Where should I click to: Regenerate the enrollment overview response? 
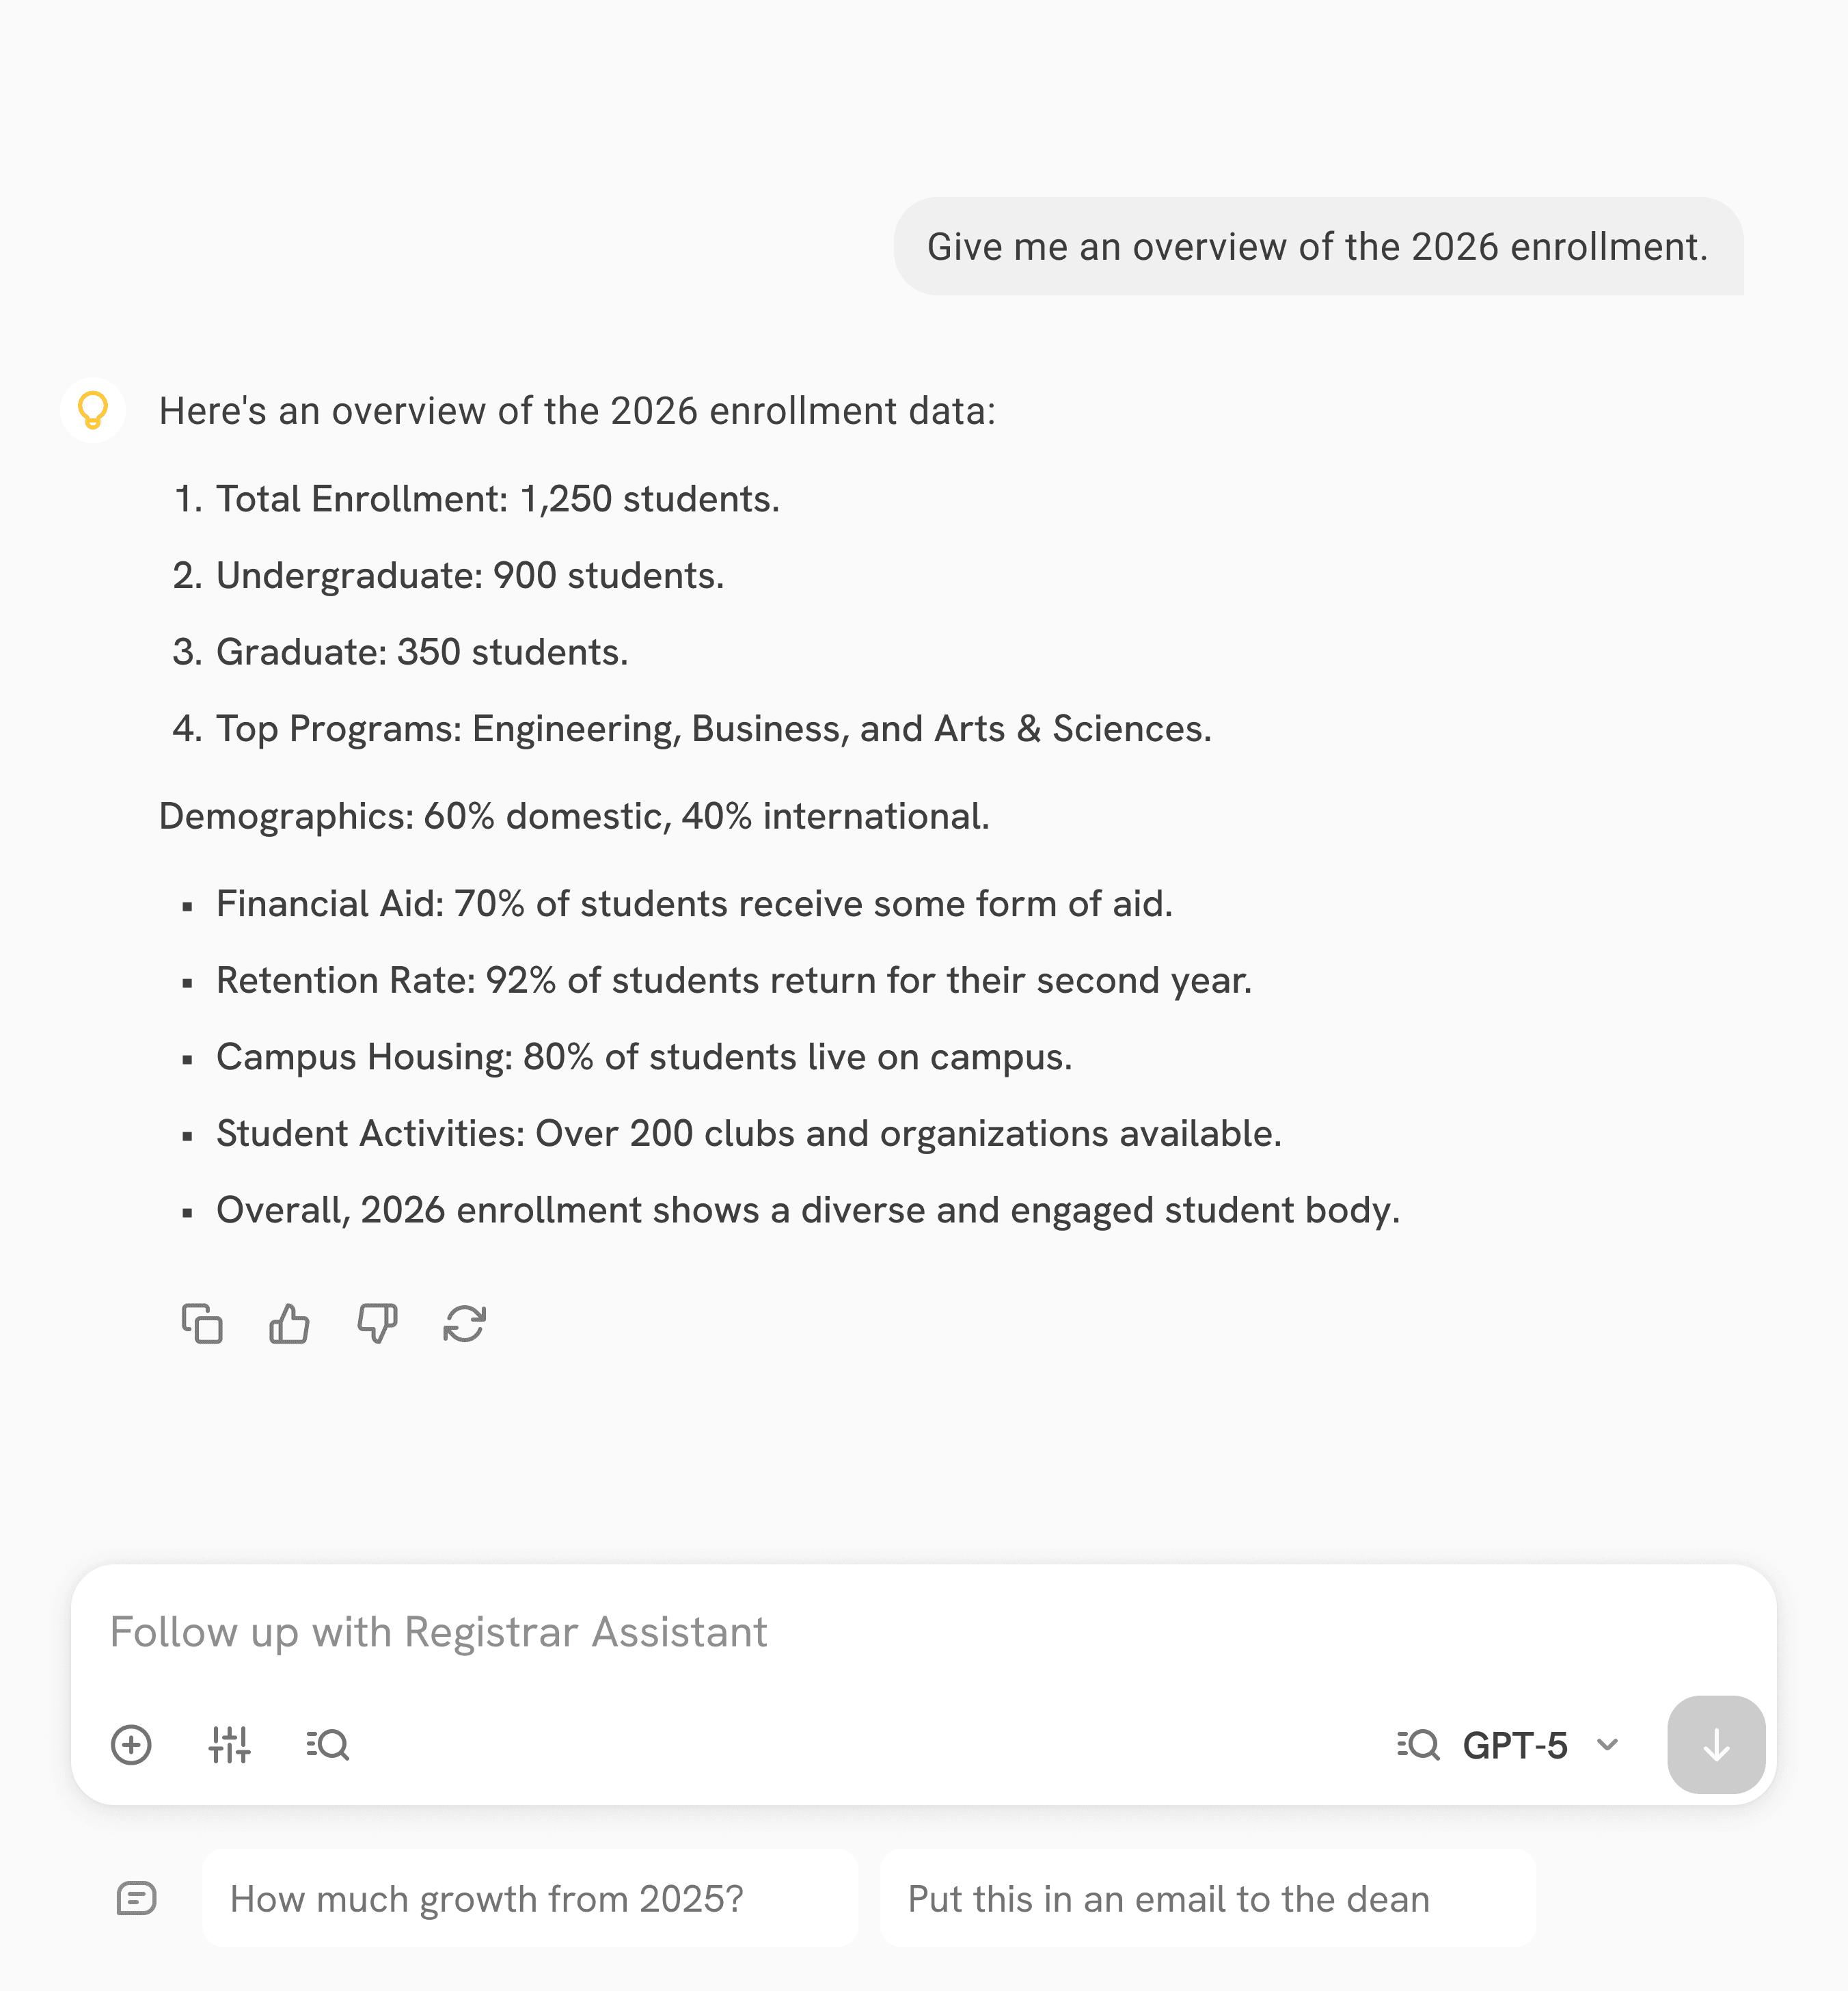click(464, 1324)
